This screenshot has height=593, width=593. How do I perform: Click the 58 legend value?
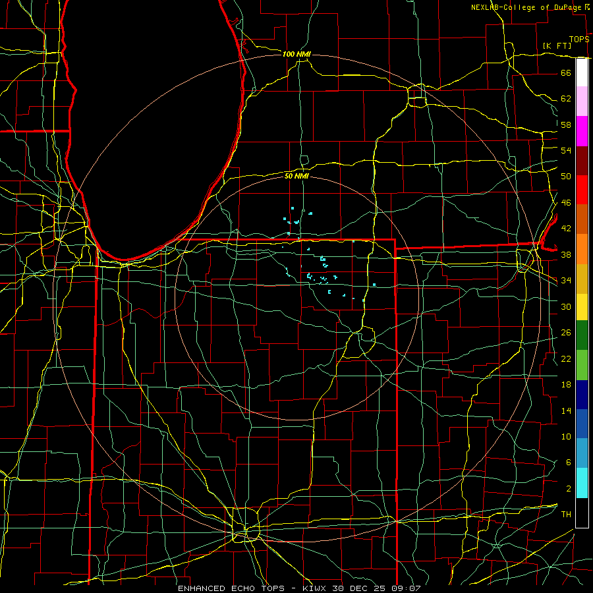566,125
